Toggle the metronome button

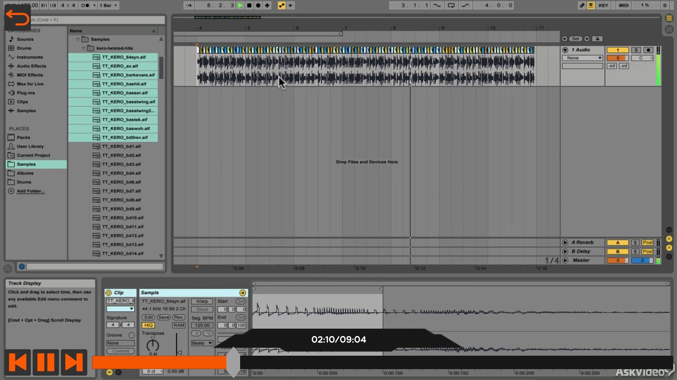pyautogui.click(x=85, y=5)
